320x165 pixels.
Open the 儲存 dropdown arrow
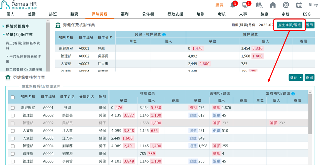pyautogui.click(x=300, y=77)
